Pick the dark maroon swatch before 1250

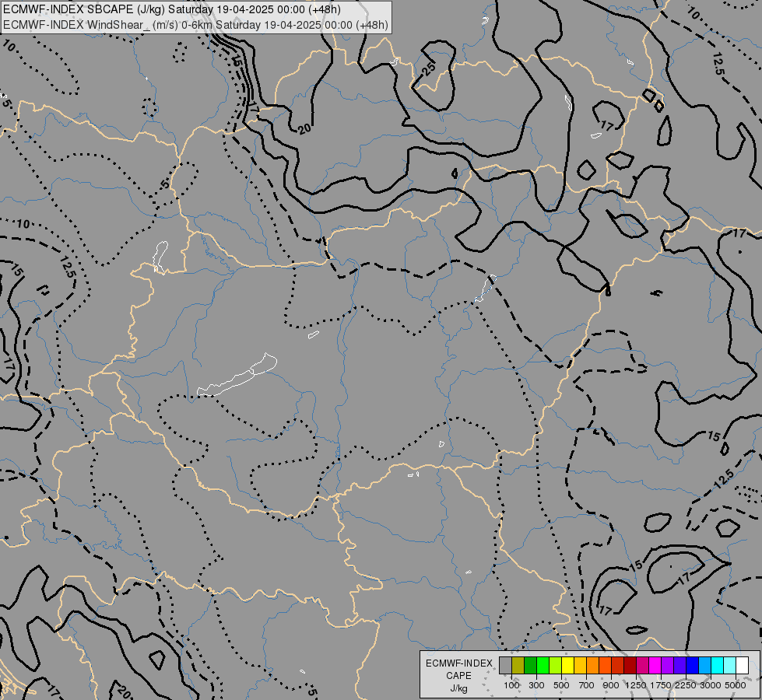click(x=630, y=666)
